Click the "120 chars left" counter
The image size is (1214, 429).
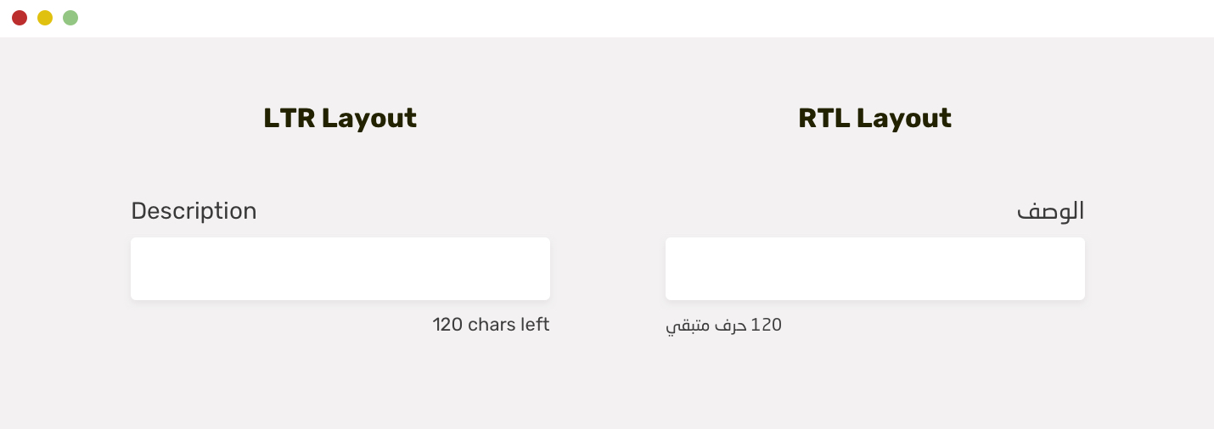tap(491, 324)
